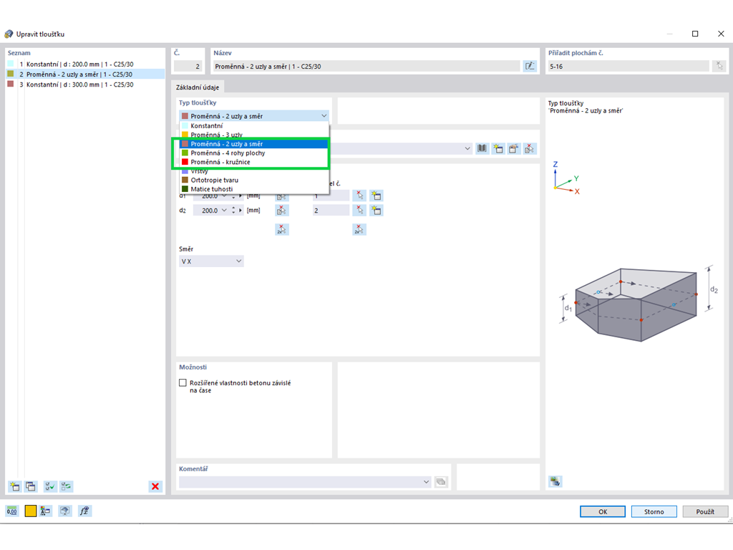The width and height of the screenshot is (733, 550).
Task: Click the formula fx view icon
Action: 84,511
